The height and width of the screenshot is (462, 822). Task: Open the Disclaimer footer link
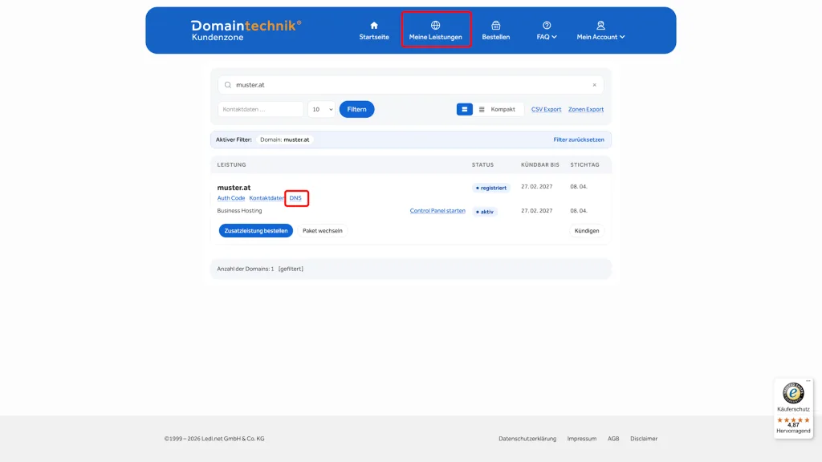[x=643, y=439]
